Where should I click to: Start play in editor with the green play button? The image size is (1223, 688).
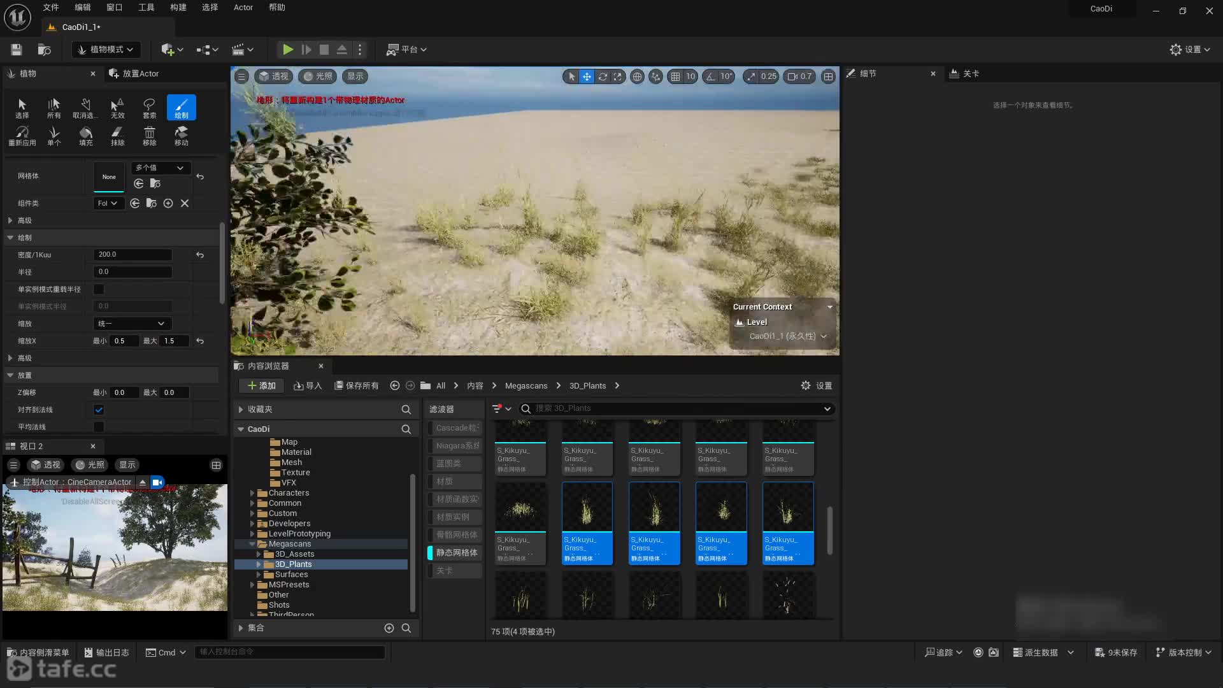(x=288, y=50)
